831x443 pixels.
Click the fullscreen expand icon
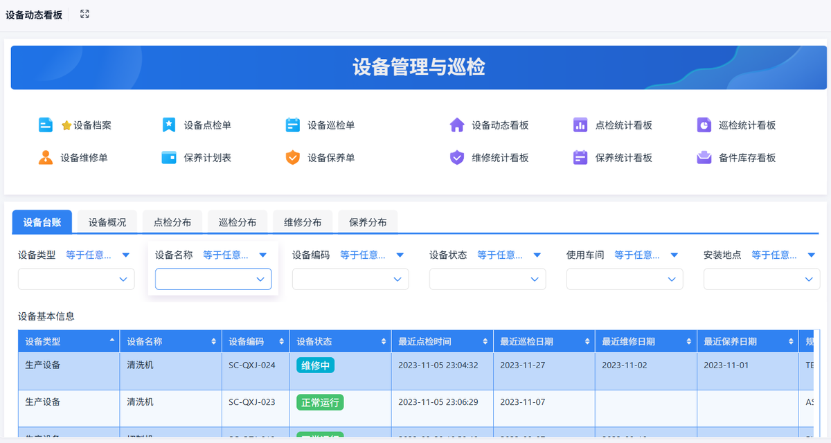84,14
